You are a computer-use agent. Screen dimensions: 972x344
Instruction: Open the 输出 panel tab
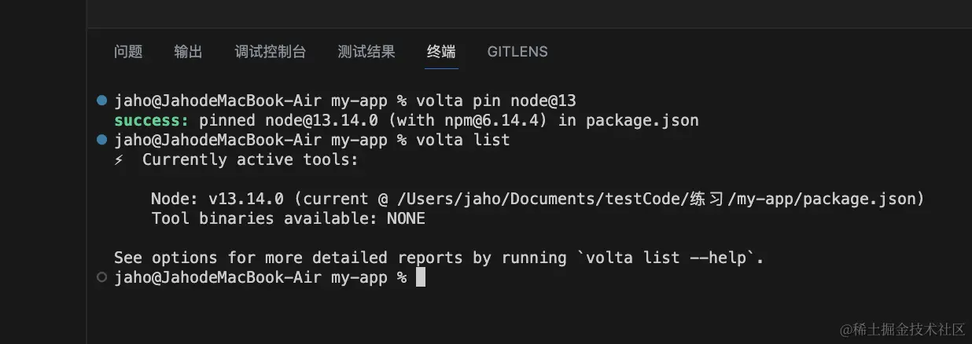pos(188,52)
